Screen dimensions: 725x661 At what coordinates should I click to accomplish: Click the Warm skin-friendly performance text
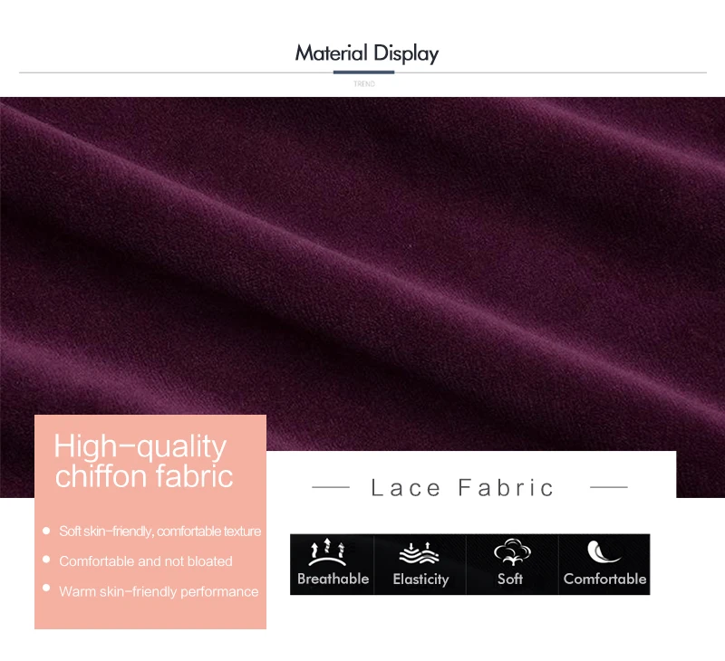(x=159, y=591)
